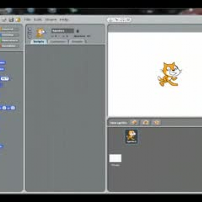Click the cat thumbnail in the sprite header
The image size is (202, 202).
40,33
